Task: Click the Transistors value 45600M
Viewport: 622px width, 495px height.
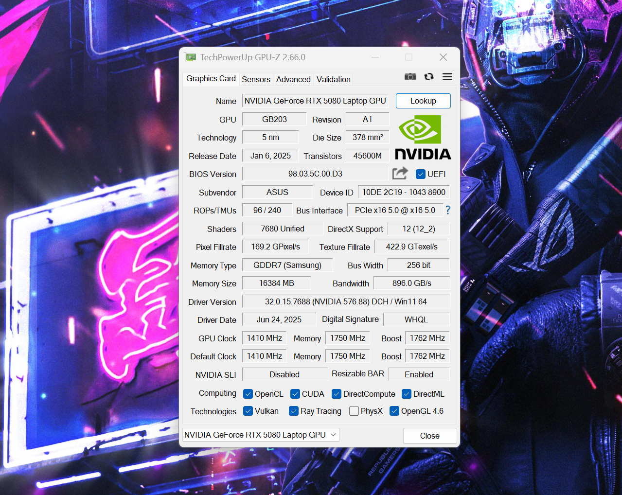Action: [x=368, y=156]
